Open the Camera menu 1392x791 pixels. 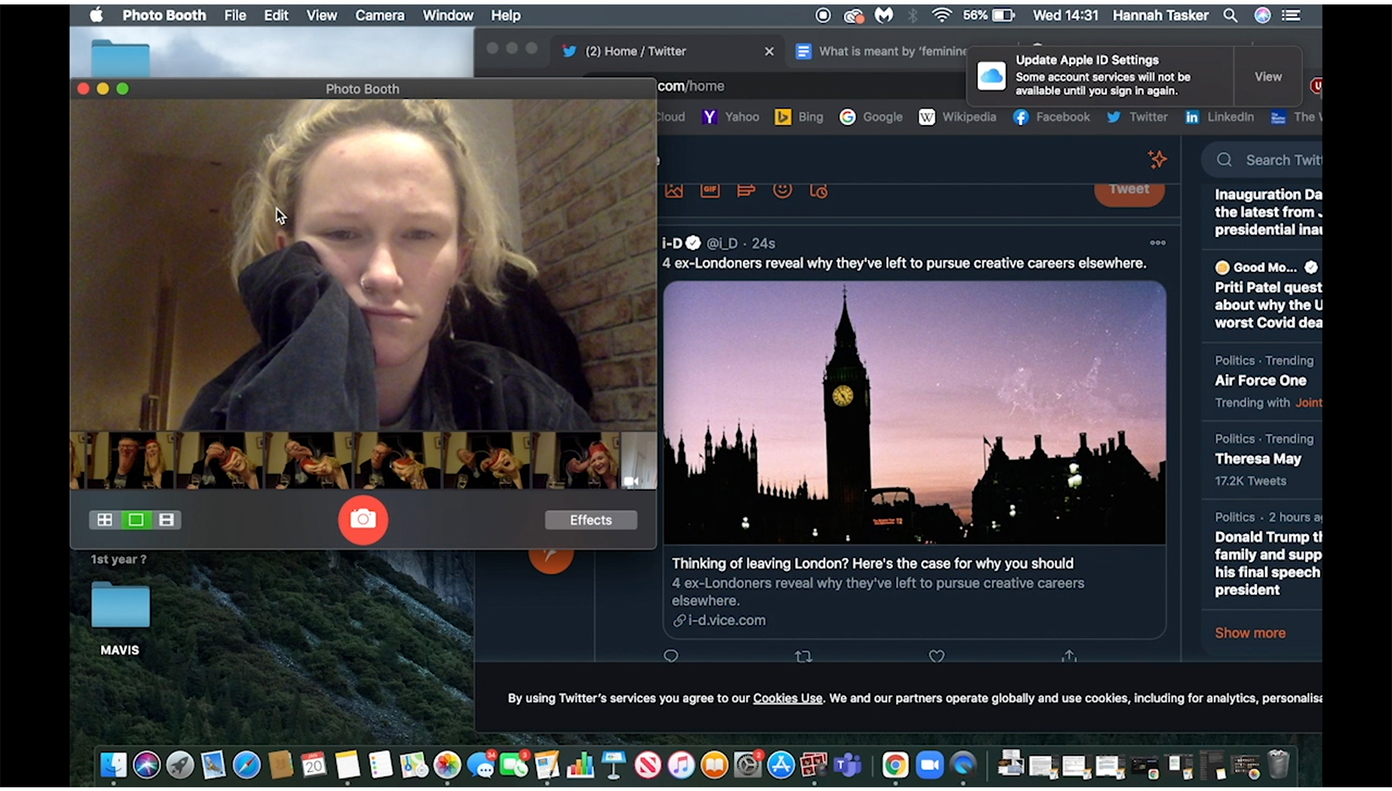point(380,15)
